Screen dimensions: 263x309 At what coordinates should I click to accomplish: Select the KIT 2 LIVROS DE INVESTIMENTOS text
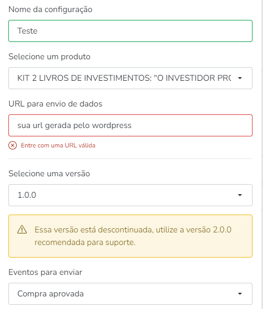[x=124, y=78]
